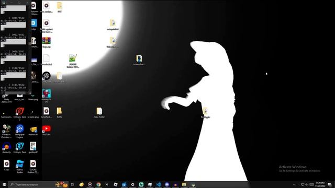335x188 pixels.
Task: Open the WinRAR zip archive on the desktop
Action: 47,42
